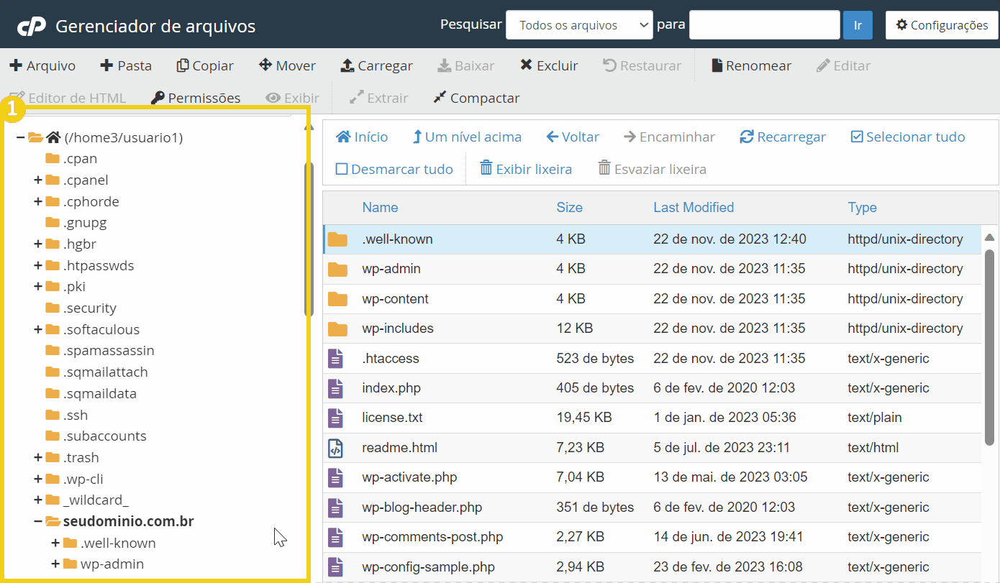Collapse the seudominio.com.br folder
The height and width of the screenshot is (583, 1000).
[x=38, y=521]
